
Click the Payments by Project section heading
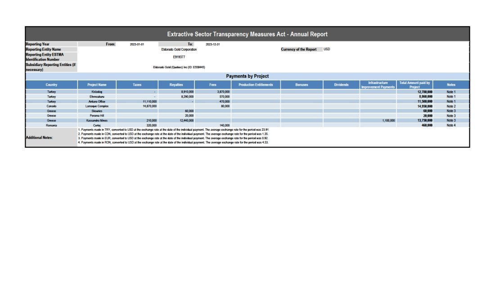(247, 76)
